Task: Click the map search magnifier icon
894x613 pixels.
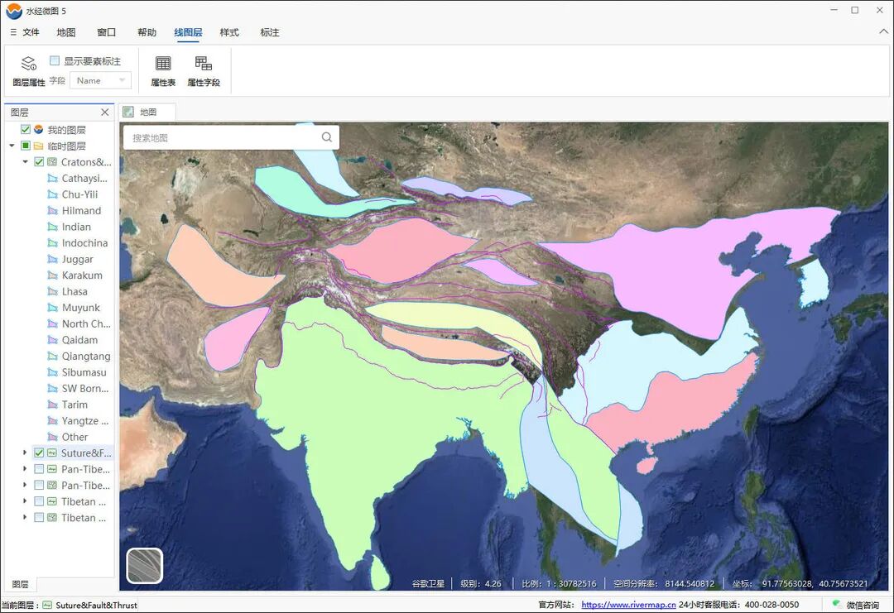Action: [x=327, y=137]
